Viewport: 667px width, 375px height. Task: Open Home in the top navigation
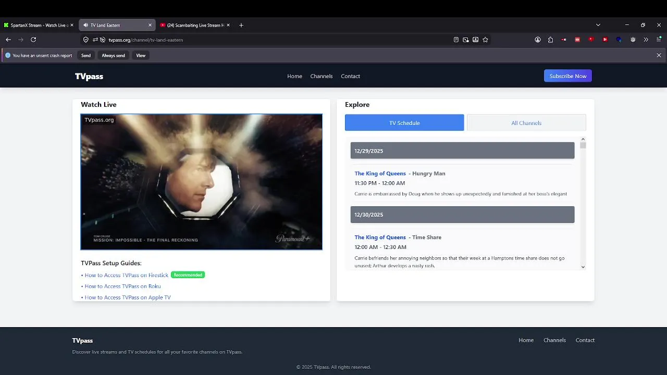[x=294, y=76]
